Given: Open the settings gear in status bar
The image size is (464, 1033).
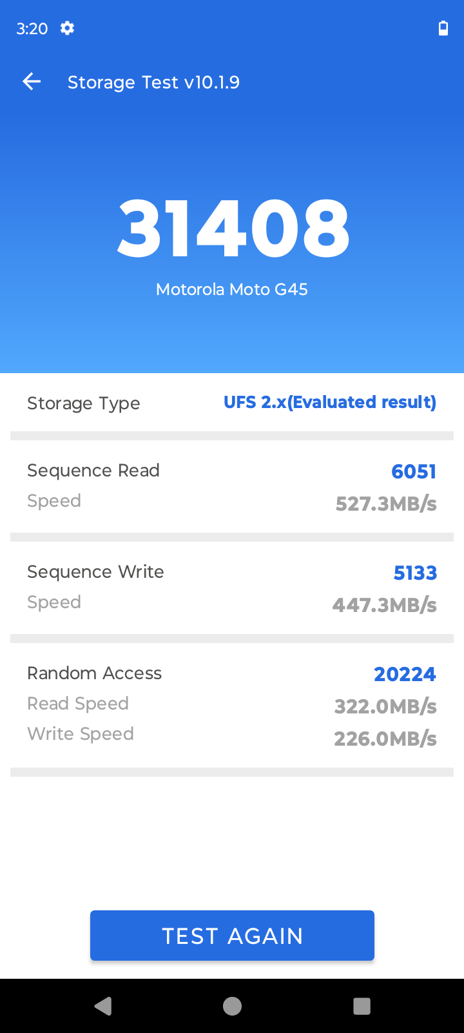Looking at the screenshot, I should [x=67, y=28].
